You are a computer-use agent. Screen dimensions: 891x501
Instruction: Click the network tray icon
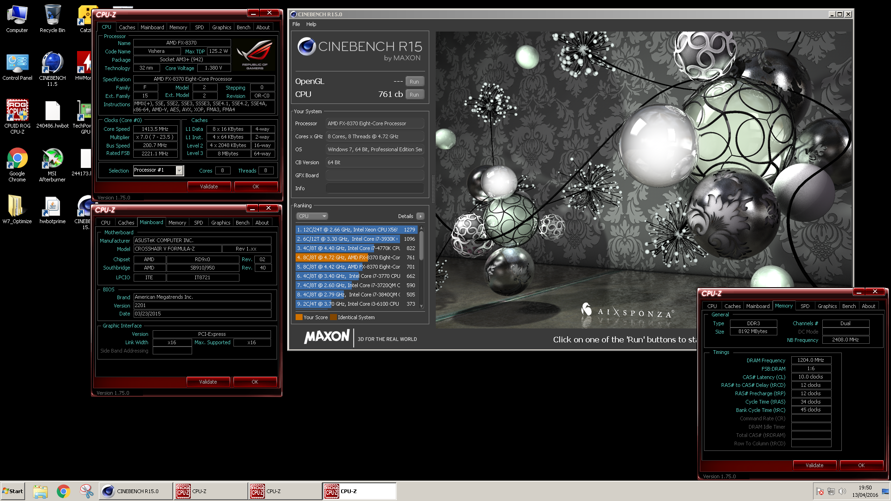831,491
